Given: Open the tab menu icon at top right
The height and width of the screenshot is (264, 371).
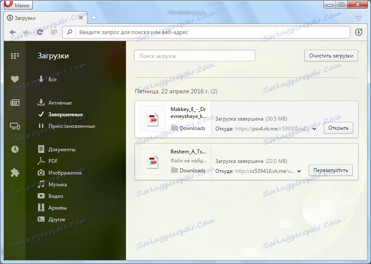Looking at the screenshot, I should coord(358,17).
